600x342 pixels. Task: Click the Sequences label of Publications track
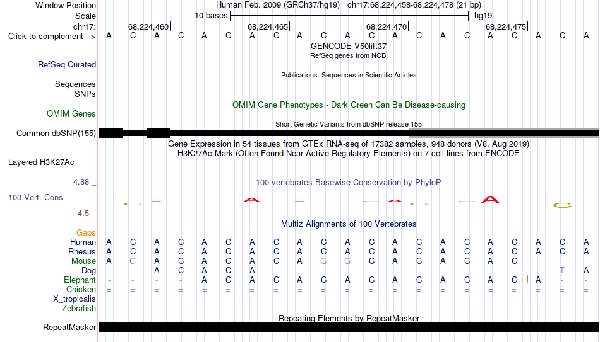click(x=75, y=84)
